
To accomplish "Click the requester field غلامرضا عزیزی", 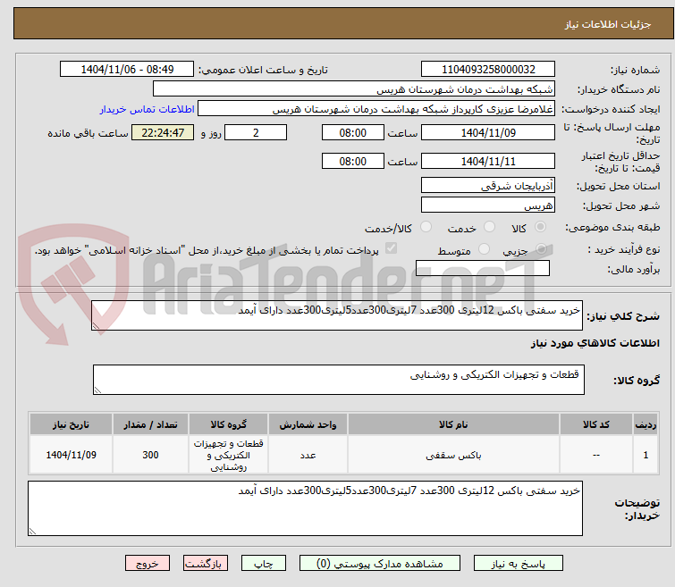I will click(x=376, y=109).
